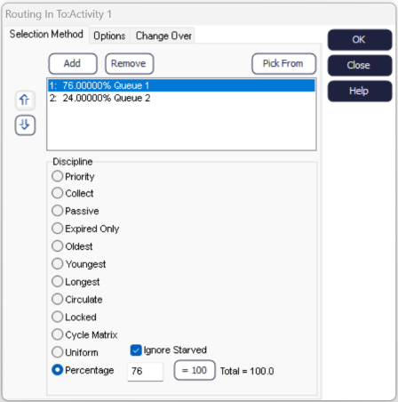The width and height of the screenshot is (398, 402).
Task: Choose the Collect radio button
Action: 57,193
